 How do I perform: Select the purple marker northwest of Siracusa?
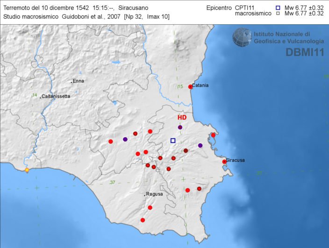pos(200,146)
